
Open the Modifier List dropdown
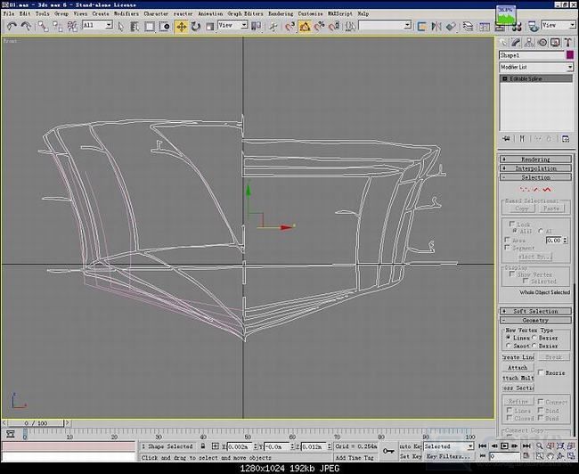click(536, 67)
